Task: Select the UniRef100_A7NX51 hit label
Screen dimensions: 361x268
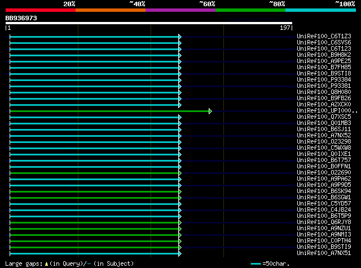Action: 324,253
